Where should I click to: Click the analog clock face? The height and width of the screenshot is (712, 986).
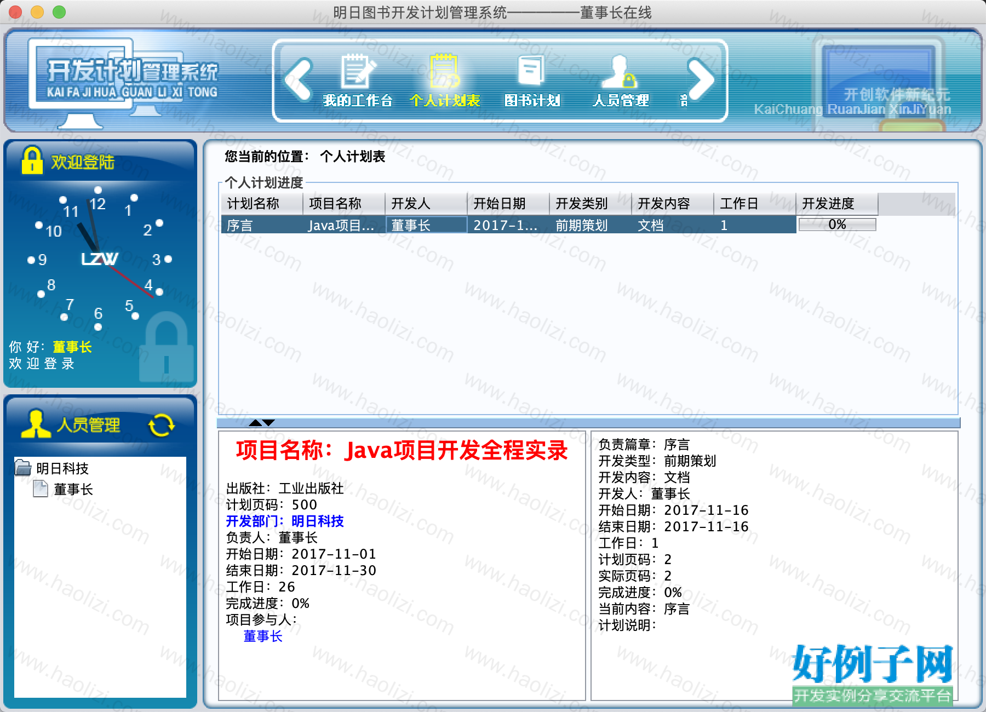tap(99, 259)
